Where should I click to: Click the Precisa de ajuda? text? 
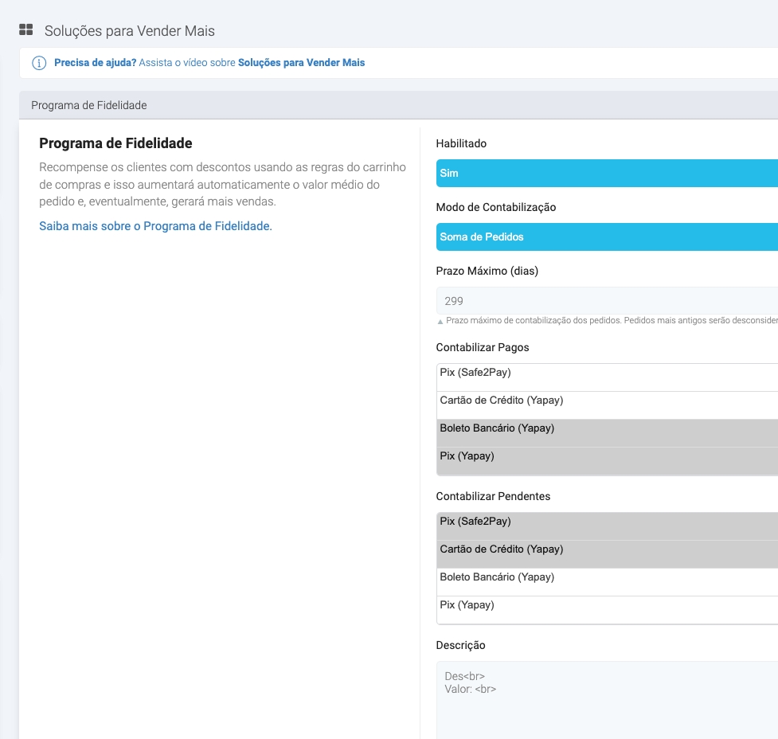[95, 62]
